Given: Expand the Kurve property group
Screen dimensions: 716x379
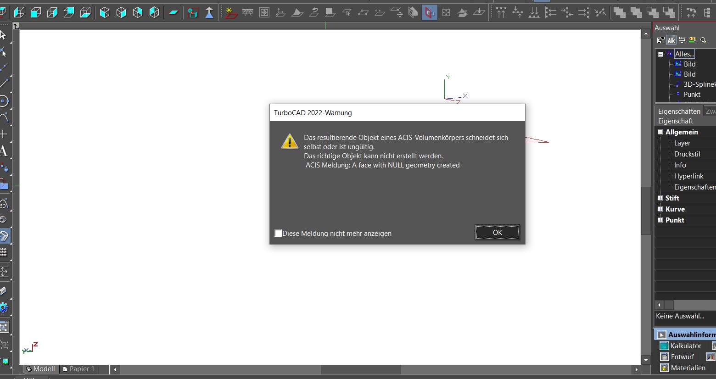Looking at the screenshot, I should click(x=660, y=209).
